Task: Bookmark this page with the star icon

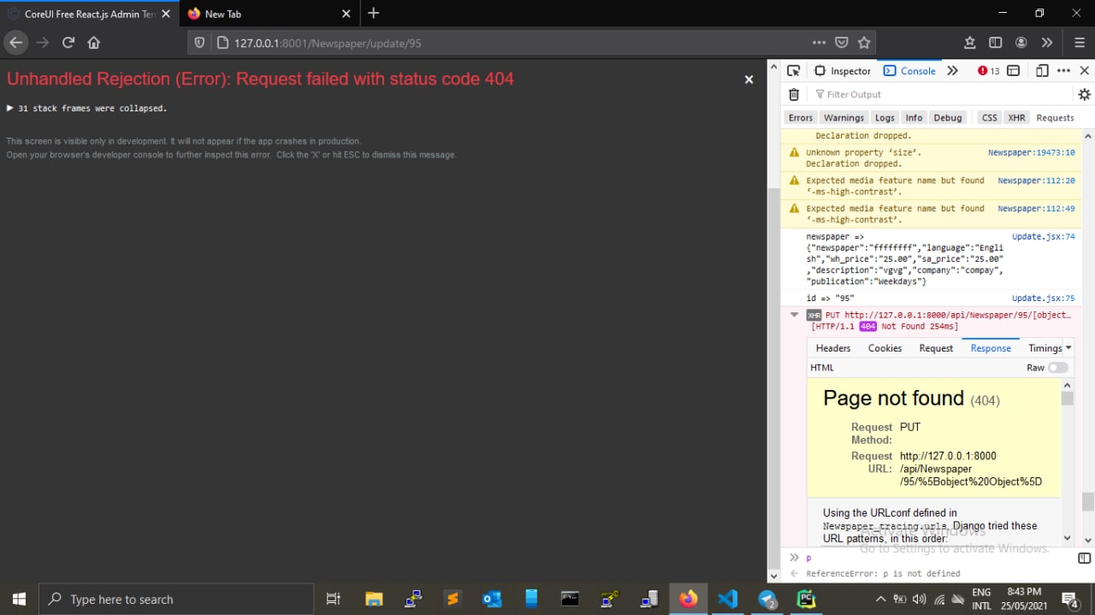Action: [x=864, y=43]
